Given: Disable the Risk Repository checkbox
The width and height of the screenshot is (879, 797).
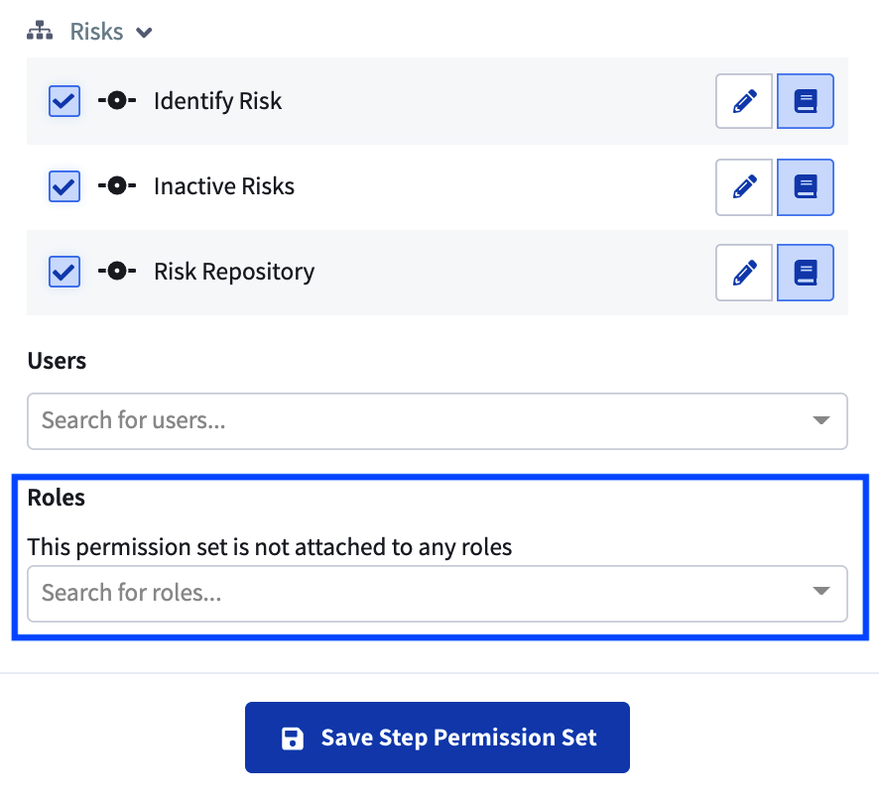Looking at the screenshot, I should click(63, 272).
